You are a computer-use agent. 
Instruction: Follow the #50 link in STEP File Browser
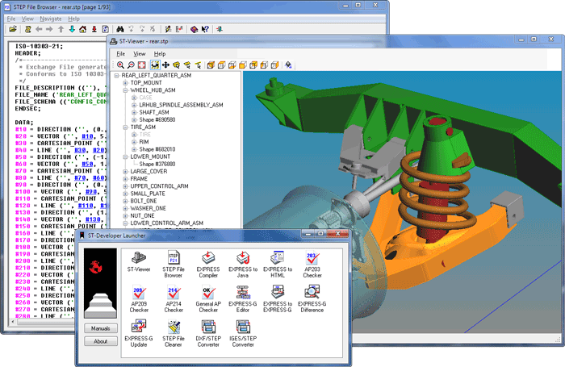click(87, 164)
